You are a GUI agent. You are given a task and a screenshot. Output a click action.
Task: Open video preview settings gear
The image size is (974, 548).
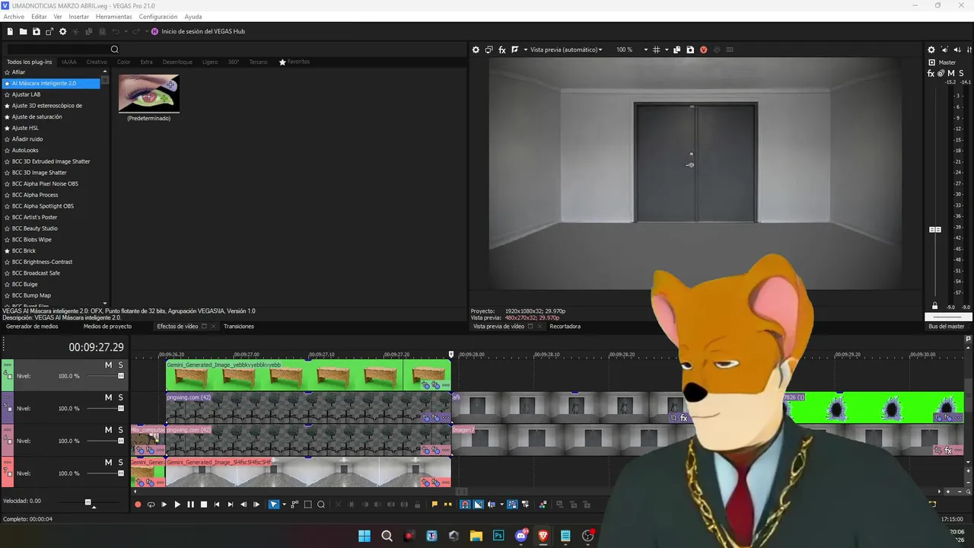coord(476,49)
